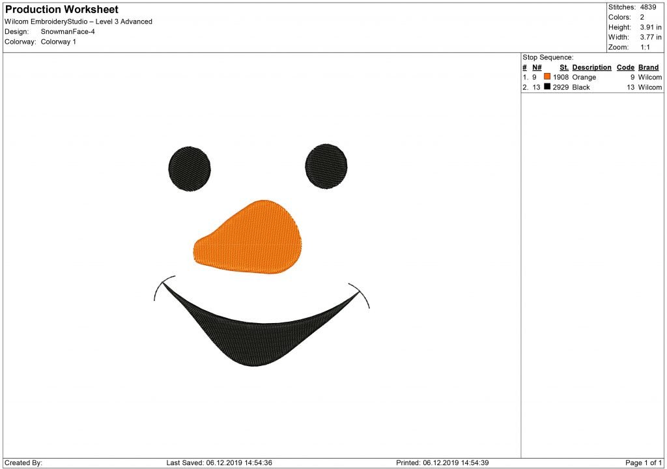Click the Created By field
This screenshot has height=469, width=667.
24,462
